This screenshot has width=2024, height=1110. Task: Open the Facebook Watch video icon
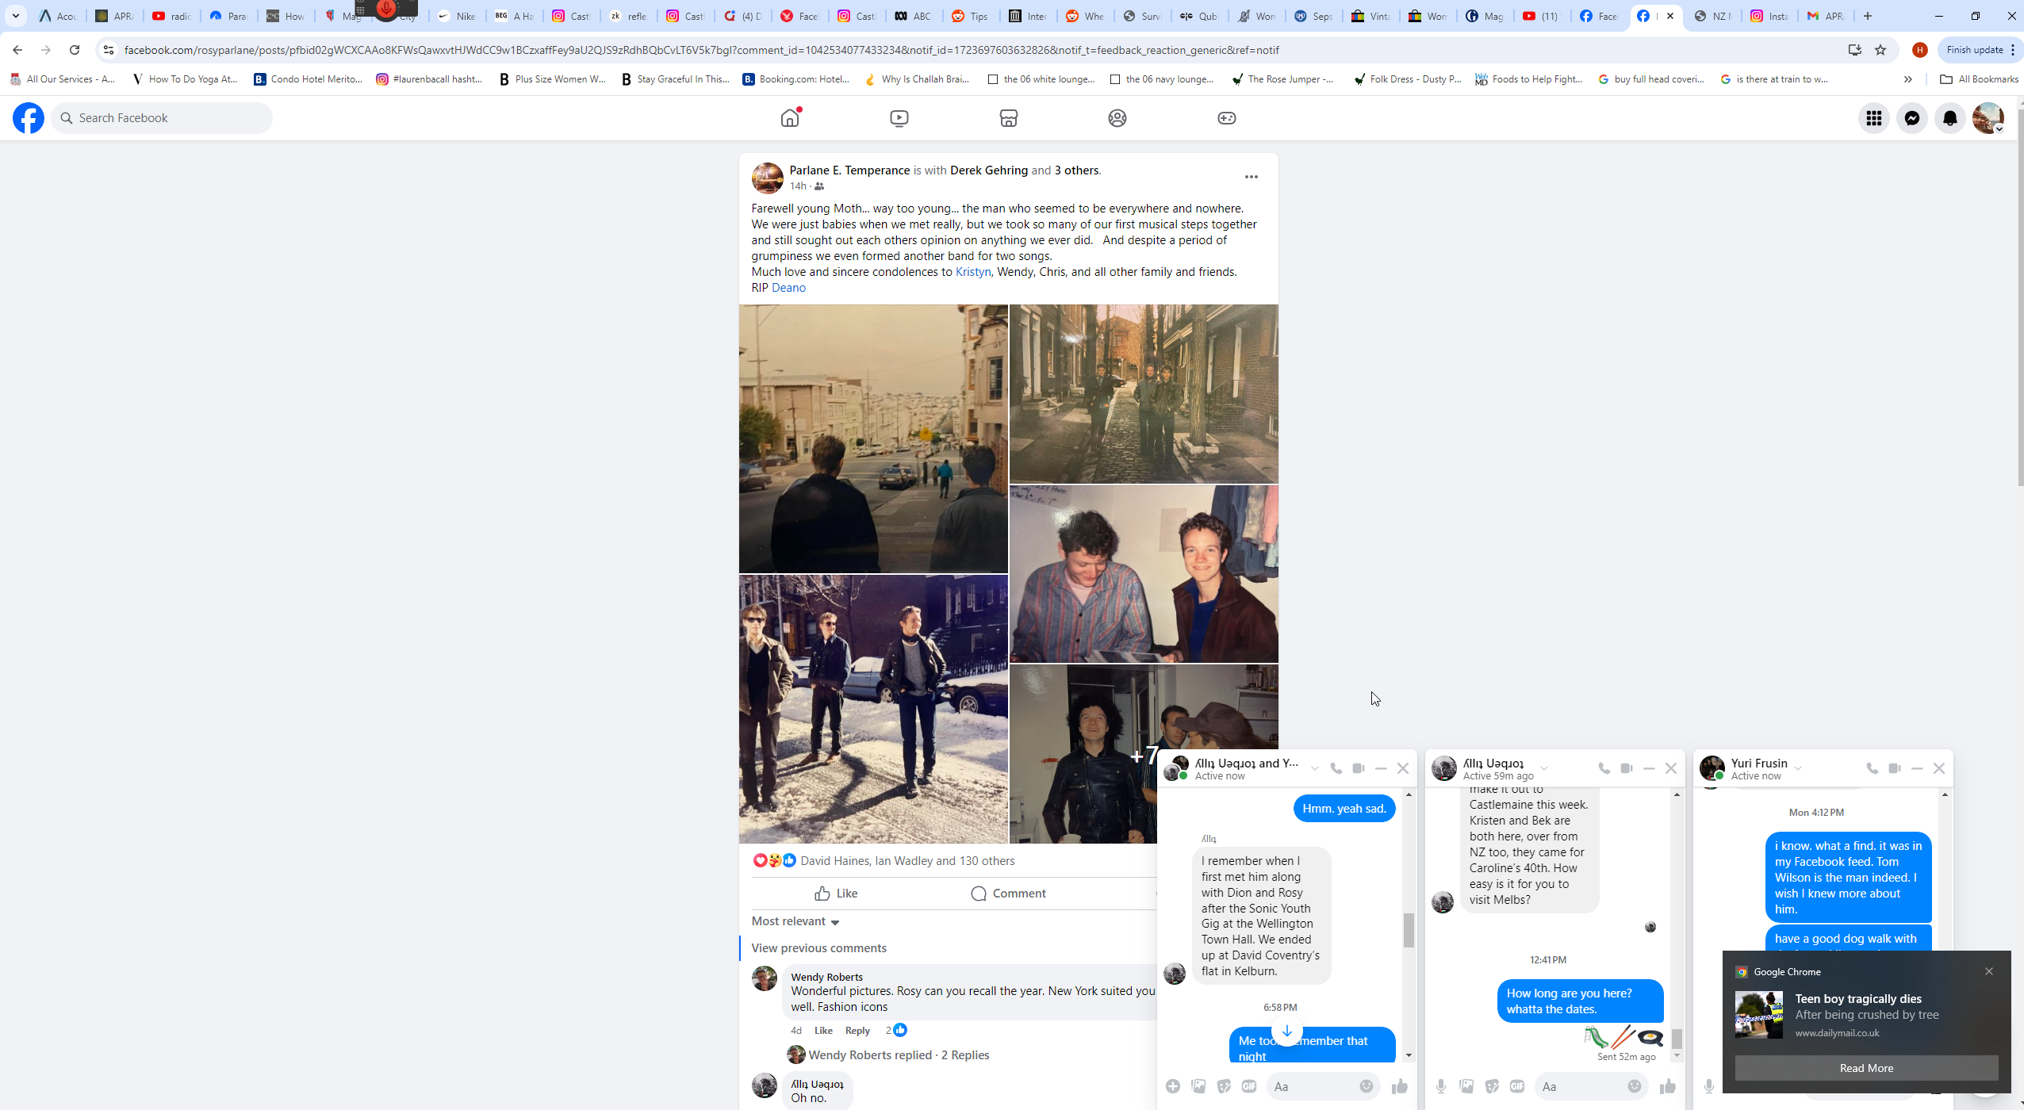click(x=899, y=118)
